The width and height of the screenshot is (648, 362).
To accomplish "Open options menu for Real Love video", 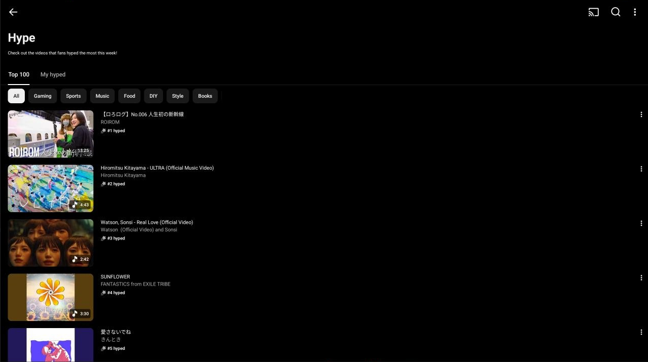I will point(641,223).
